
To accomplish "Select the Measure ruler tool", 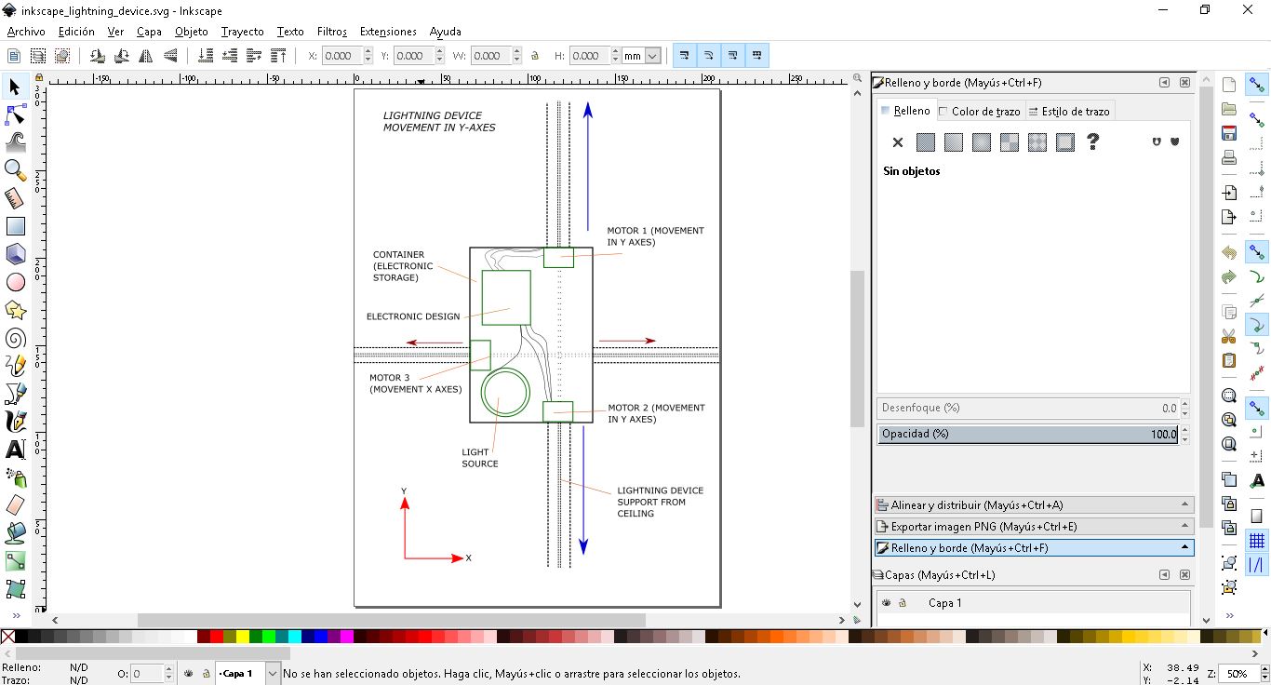I will tap(15, 198).
